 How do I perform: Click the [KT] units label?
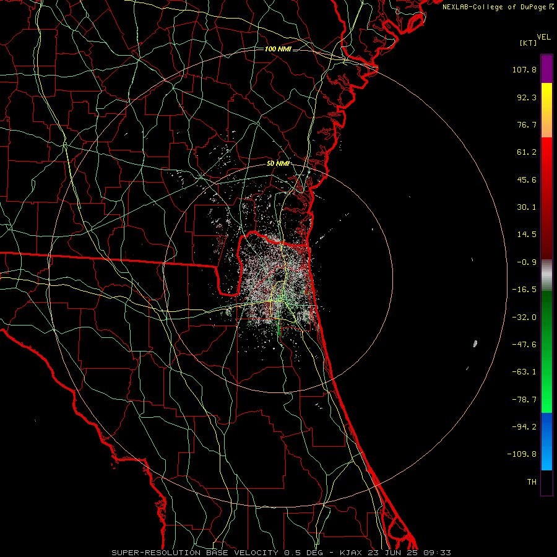click(529, 43)
